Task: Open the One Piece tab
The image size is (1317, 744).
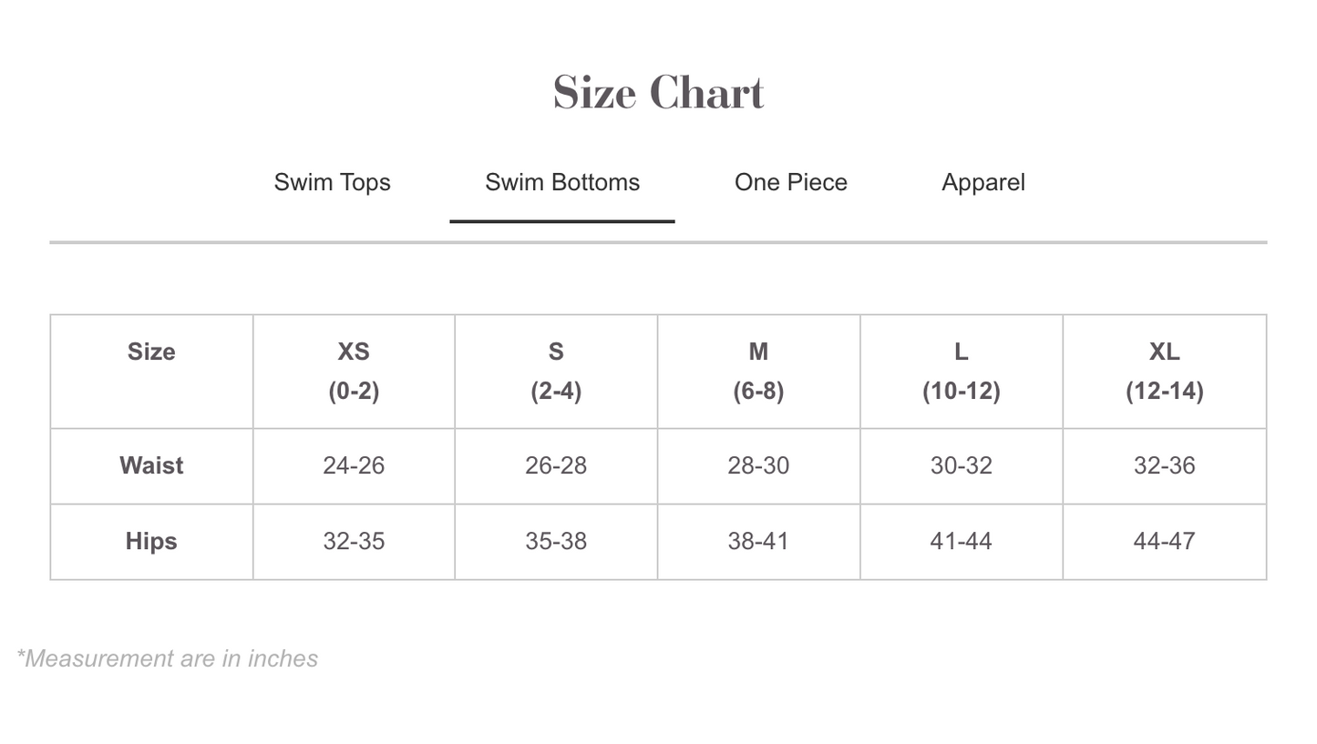Action: click(790, 182)
